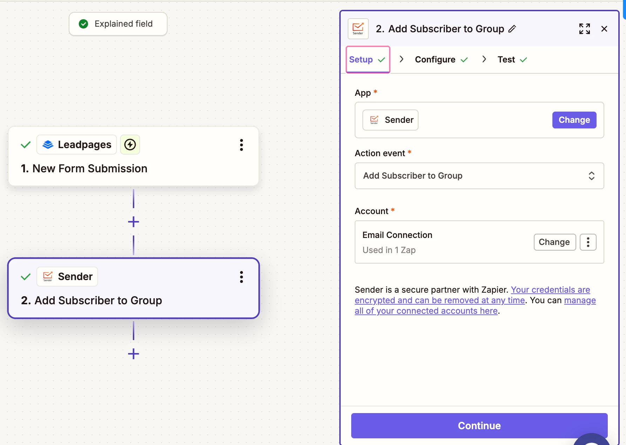Click the green check on Explained field
This screenshot has width=626, height=445.
[x=83, y=24]
